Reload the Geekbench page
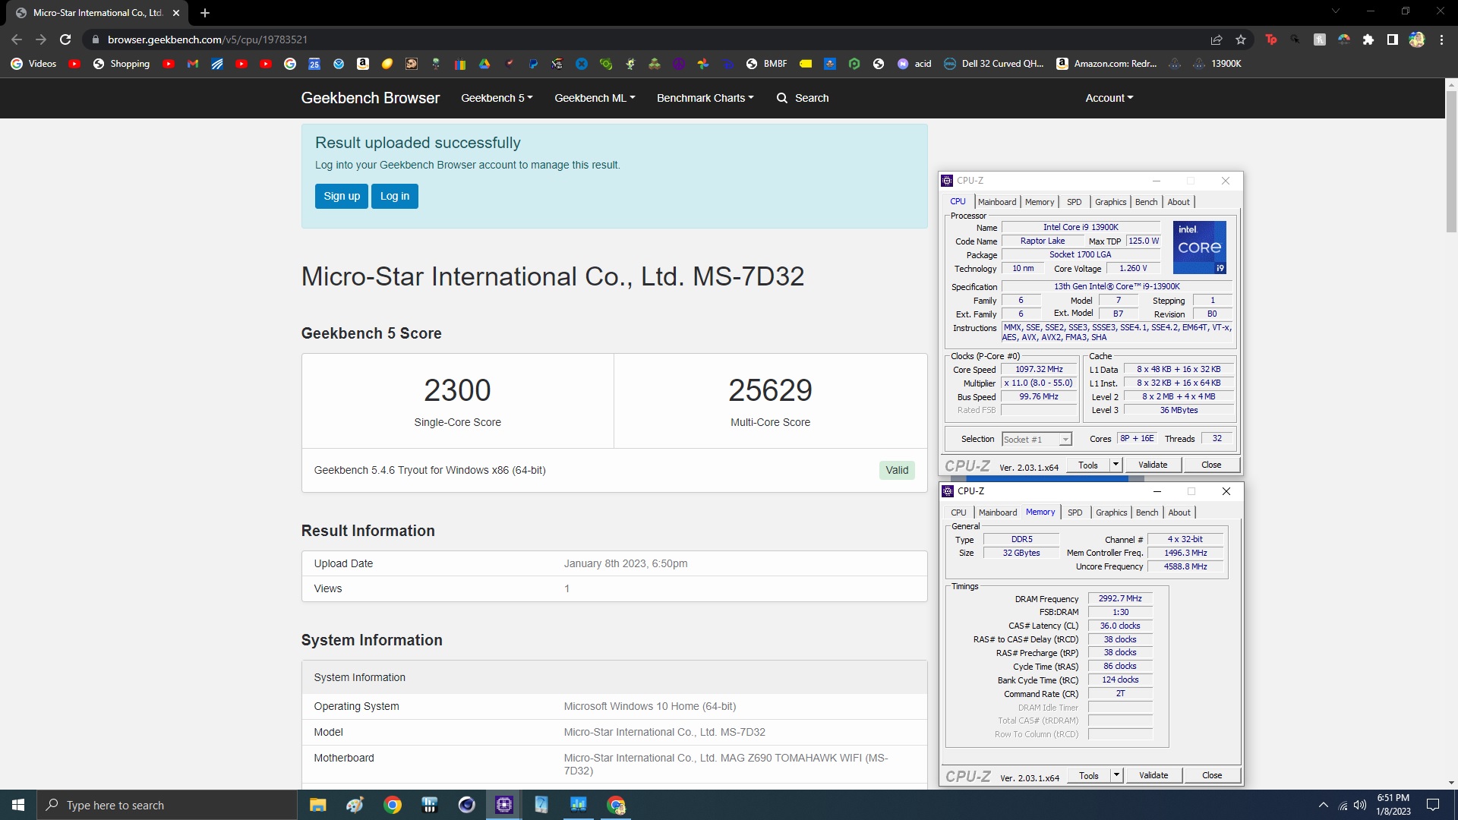This screenshot has height=820, width=1458. [65, 39]
